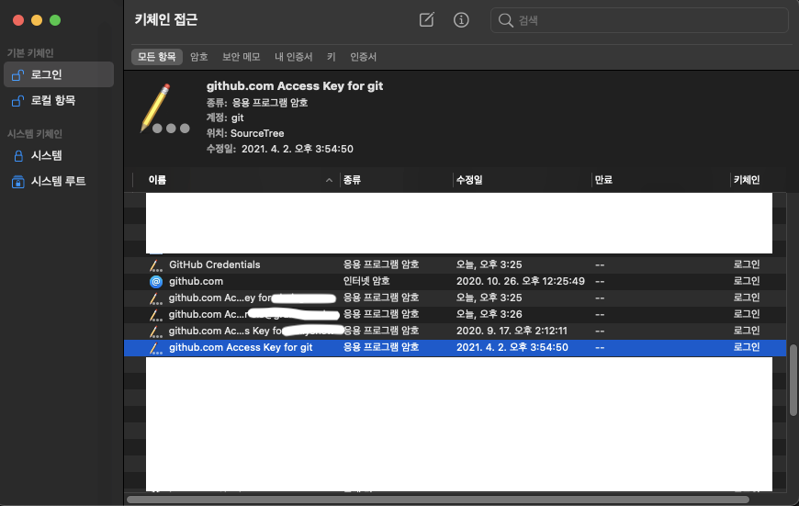Click 오늘, 오후 3:26 date cell
The width and height of the screenshot is (799, 506).
(x=489, y=314)
